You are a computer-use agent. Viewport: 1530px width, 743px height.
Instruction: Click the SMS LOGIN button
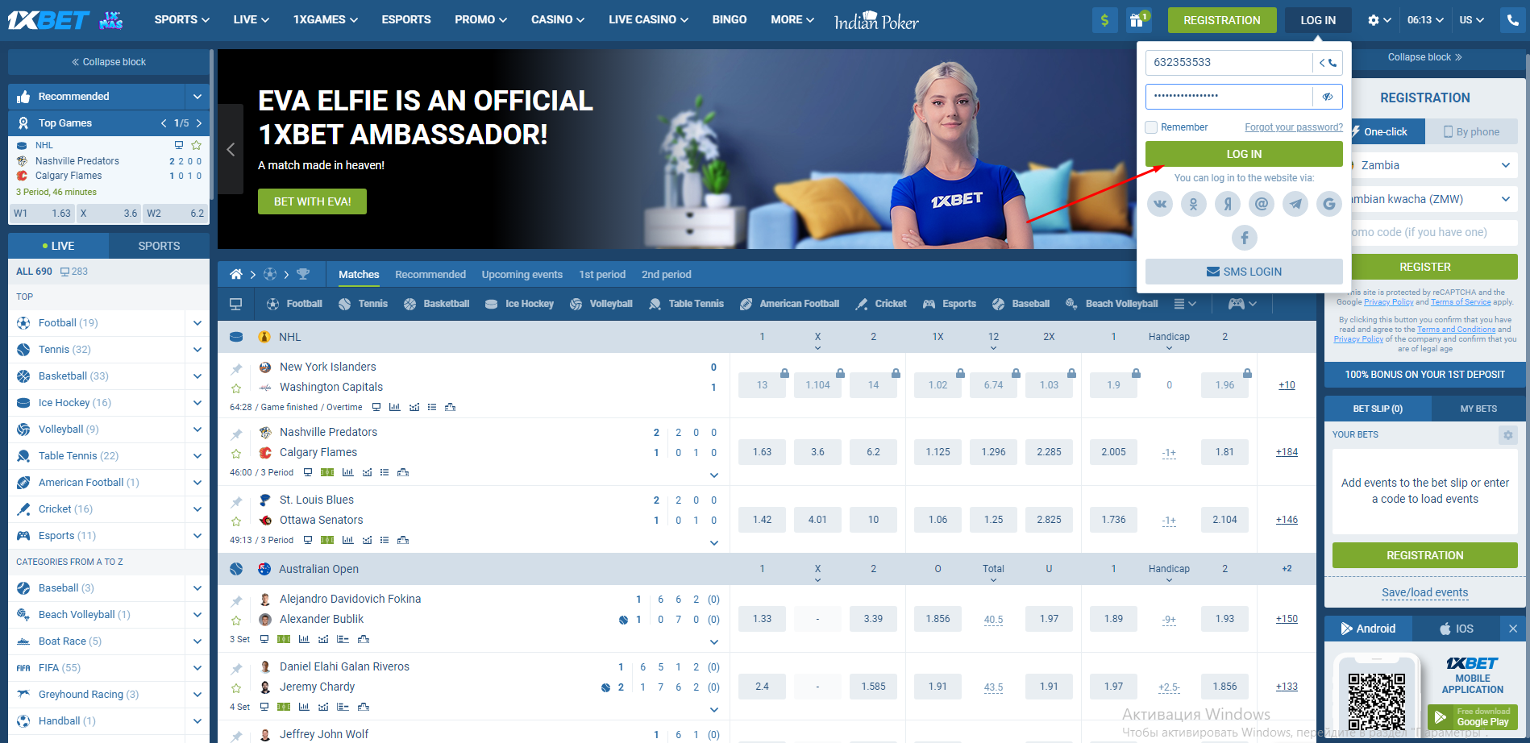pos(1244,272)
